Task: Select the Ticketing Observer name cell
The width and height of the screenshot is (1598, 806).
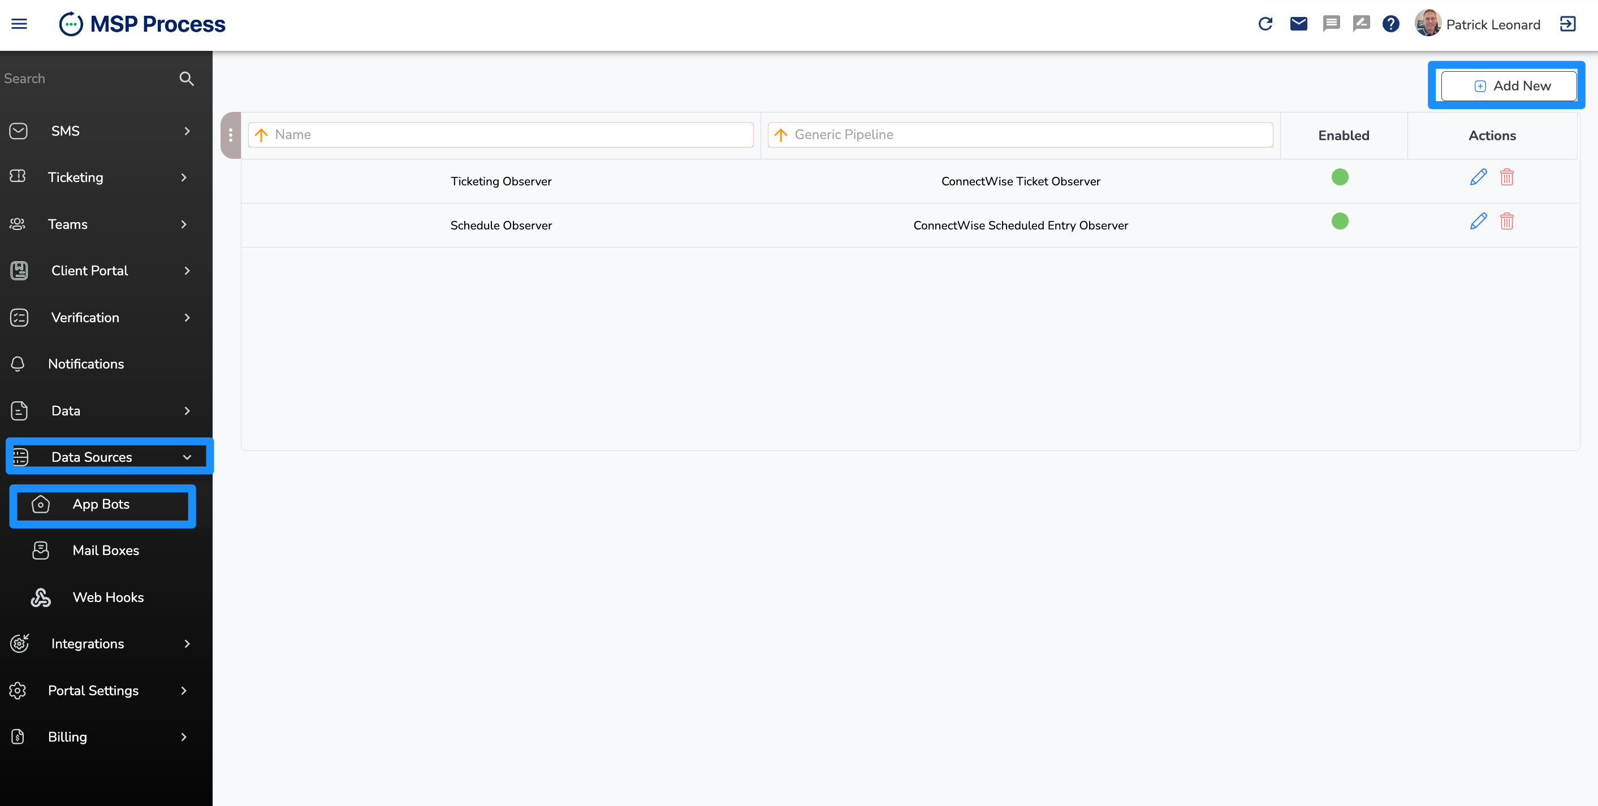Action: point(500,181)
